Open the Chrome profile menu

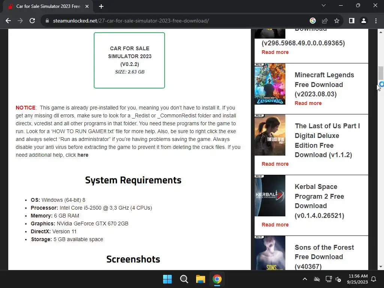pos(364,21)
